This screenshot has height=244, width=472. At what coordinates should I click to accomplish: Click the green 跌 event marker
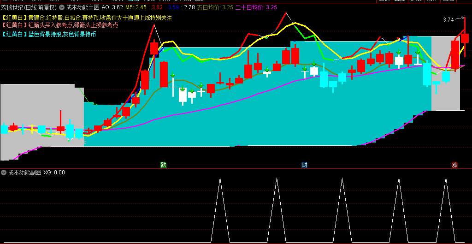tap(164, 165)
